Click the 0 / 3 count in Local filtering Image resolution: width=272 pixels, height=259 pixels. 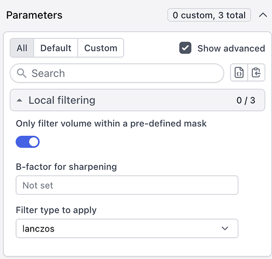tap(246, 100)
